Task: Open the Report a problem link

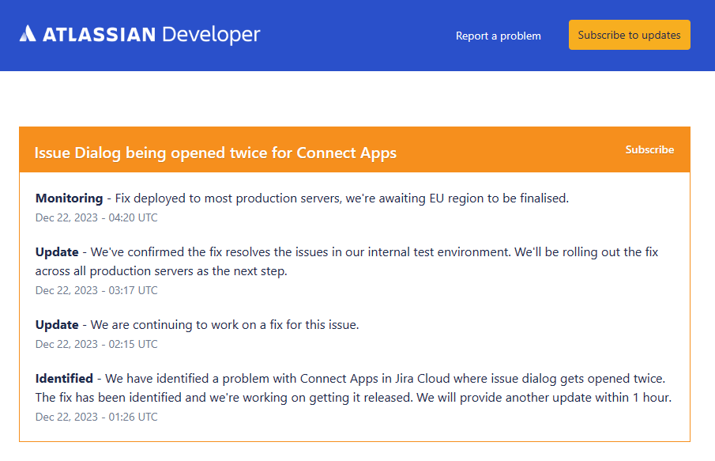Action: tap(498, 36)
